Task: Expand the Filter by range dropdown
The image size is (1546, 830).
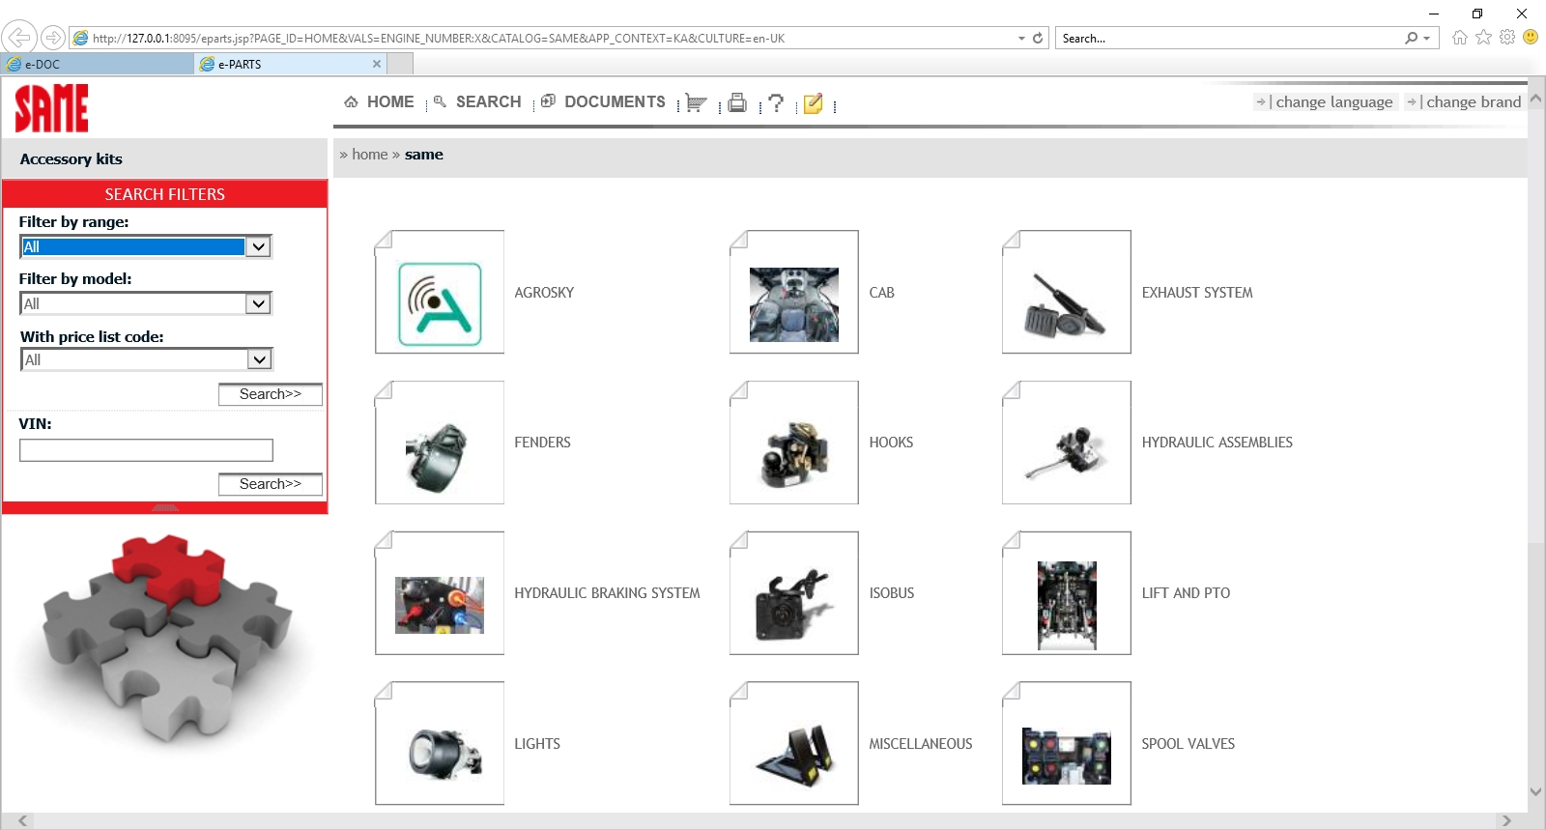Action: point(258,246)
